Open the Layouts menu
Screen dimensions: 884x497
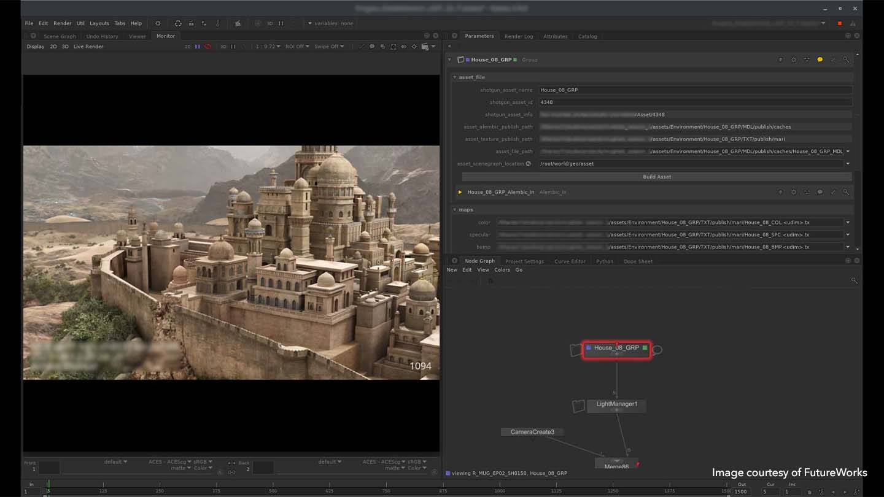click(99, 23)
